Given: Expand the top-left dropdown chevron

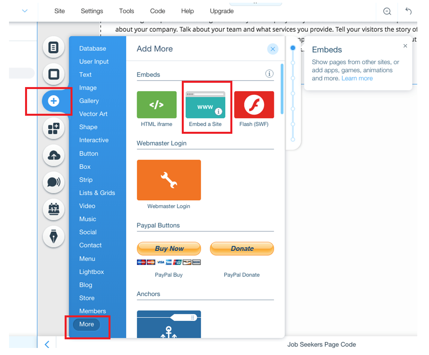Looking at the screenshot, I should click(x=25, y=11).
